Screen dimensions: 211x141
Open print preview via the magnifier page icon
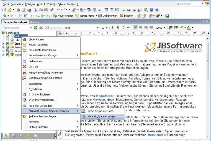click(24, 10)
